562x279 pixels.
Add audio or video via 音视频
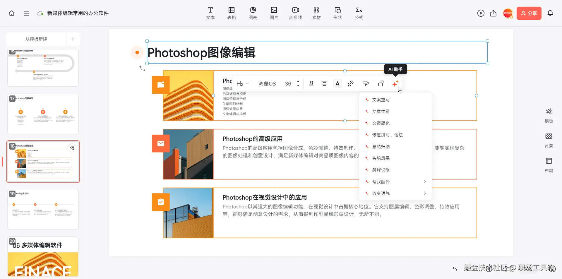pos(295,13)
